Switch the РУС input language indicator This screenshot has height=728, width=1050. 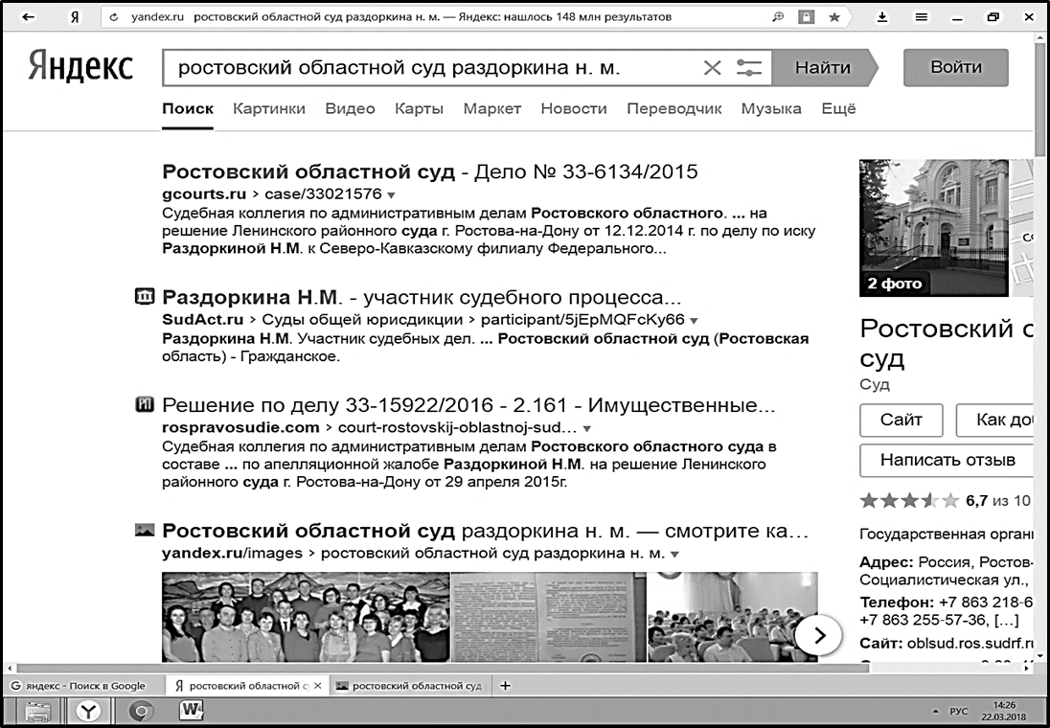(959, 712)
